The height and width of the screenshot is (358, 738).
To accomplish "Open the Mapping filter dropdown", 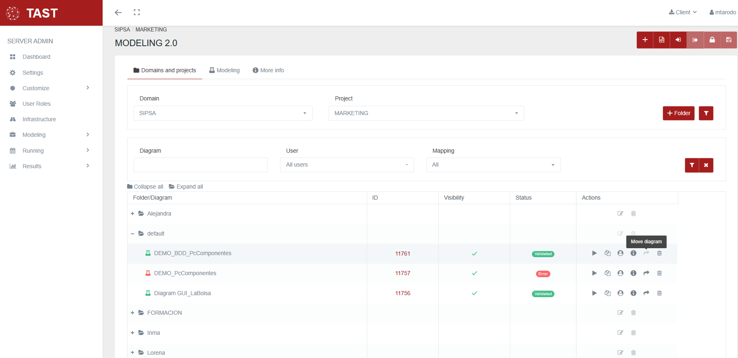I will coord(493,165).
